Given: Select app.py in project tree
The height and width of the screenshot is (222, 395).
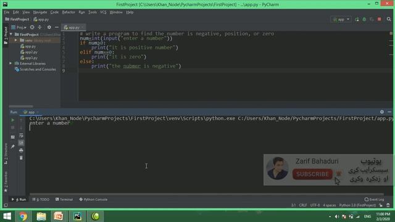Looking at the screenshot, I should click(28, 46).
